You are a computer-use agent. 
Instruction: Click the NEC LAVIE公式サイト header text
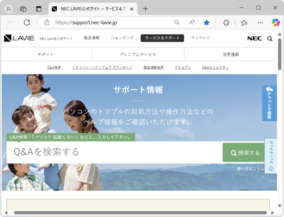point(56,39)
